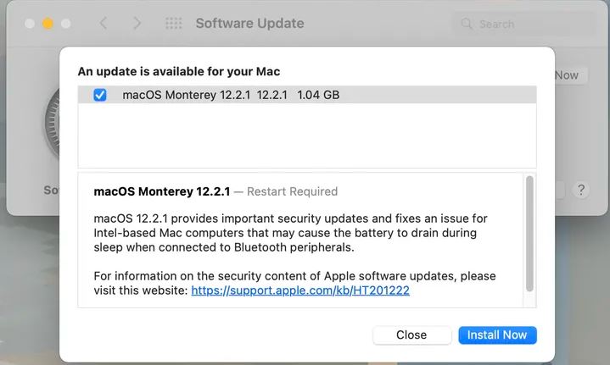This screenshot has width=610, height=365.
Task: Click the release notes scrollbar
Action: point(530,232)
